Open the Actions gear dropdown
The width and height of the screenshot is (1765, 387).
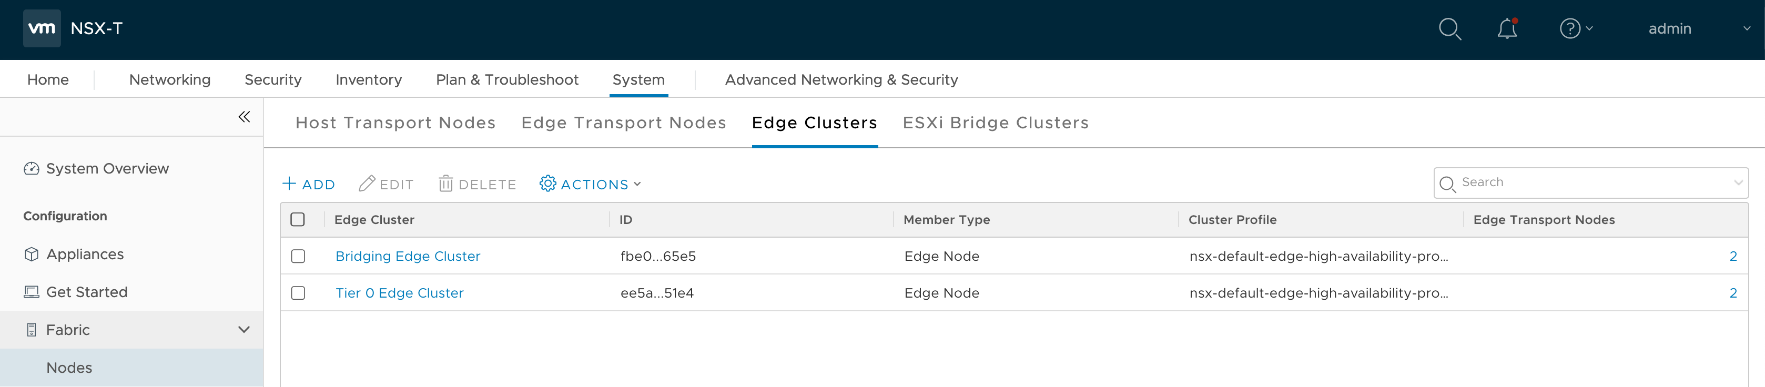click(591, 184)
